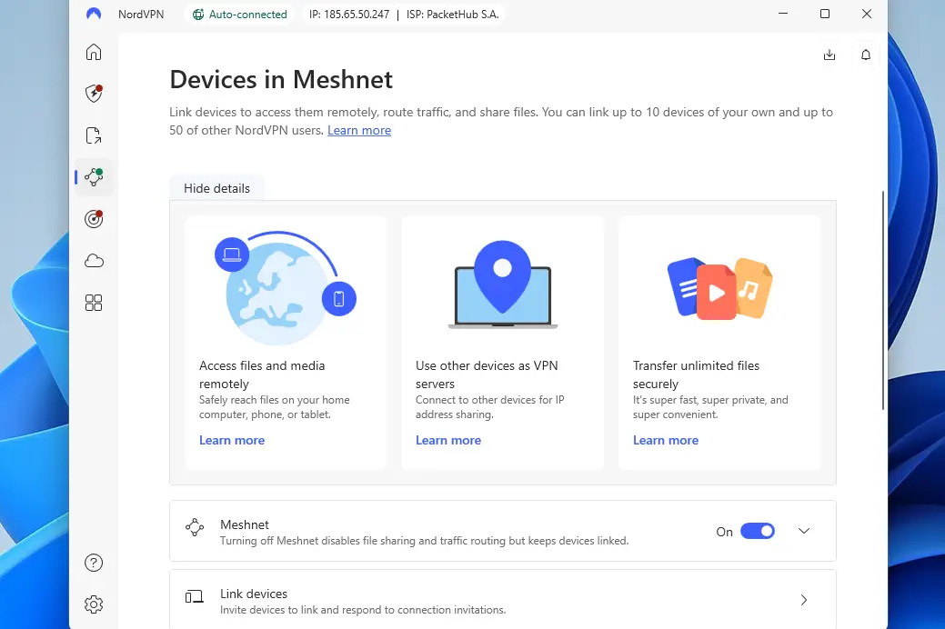Open Help question mark icon
945x629 pixels.
click(94, 563)
